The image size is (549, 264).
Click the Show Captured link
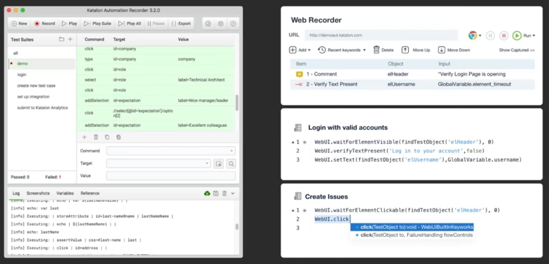pyautogui.click(x=517, y=50)
